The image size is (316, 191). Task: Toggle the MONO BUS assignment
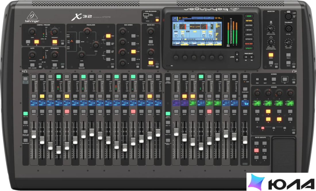tap(151, 42)
